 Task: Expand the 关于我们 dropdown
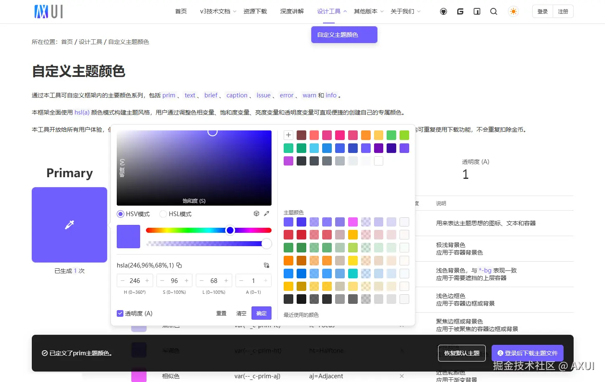(402, 11)
